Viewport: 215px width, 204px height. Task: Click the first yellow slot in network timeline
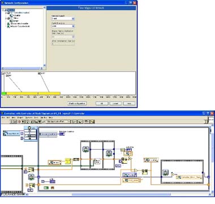click(x=22, y=93)
